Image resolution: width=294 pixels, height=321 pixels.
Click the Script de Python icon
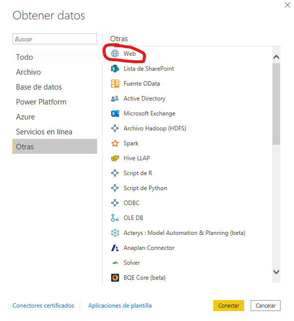115,188
